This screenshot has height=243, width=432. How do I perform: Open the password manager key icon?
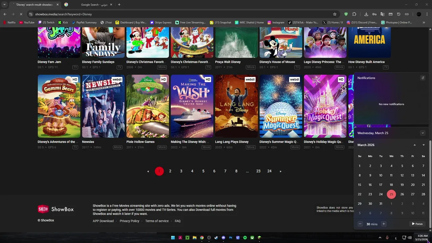click(374, 14)
